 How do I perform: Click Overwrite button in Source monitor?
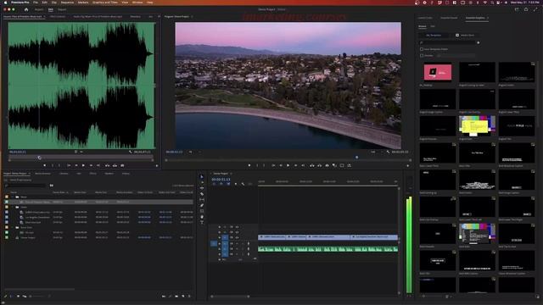click(x=115, y=166)
